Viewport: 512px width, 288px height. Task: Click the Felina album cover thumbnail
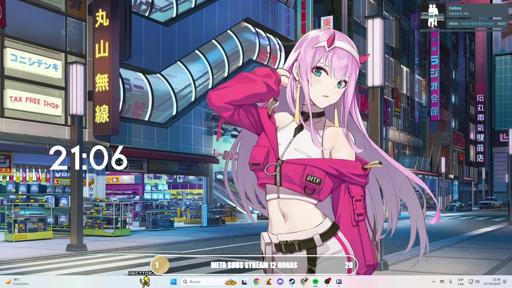432,16
